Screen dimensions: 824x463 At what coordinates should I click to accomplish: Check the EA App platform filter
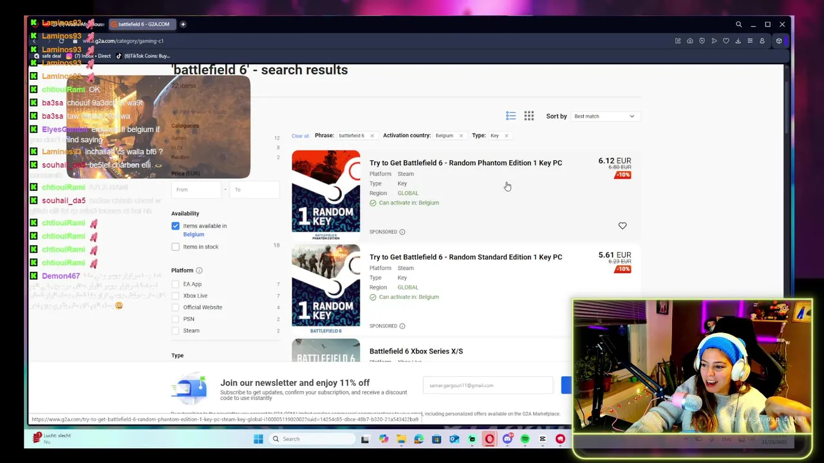175,284
